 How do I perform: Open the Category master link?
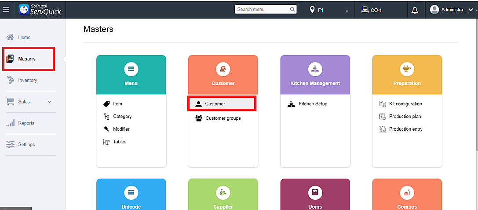click(x=122, y=116)
